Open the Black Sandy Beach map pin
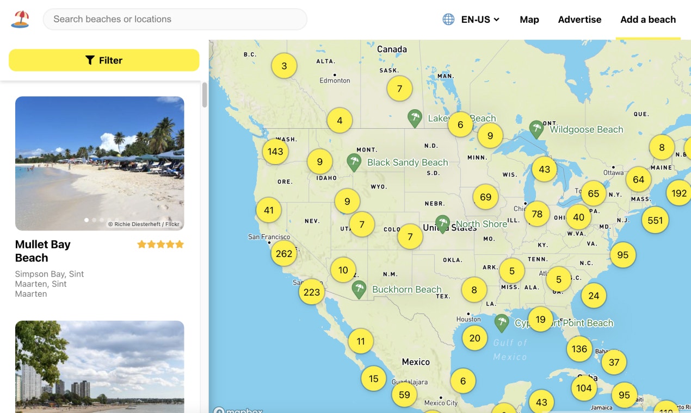Screen dimensions: 691x413 point(354,162)
